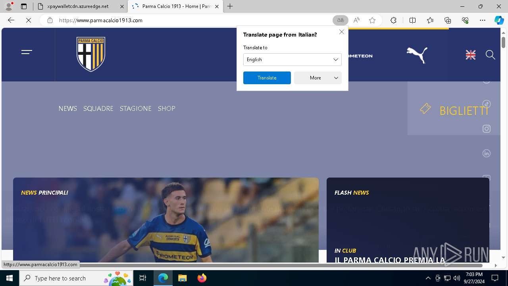Expand the More options dropdown
Image resolution: width=508 pixels, height=286 pixels.
318,78
